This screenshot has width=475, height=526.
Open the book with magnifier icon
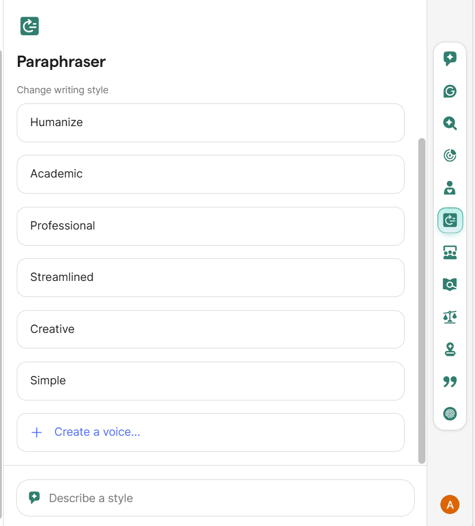[x=450, y=285]
